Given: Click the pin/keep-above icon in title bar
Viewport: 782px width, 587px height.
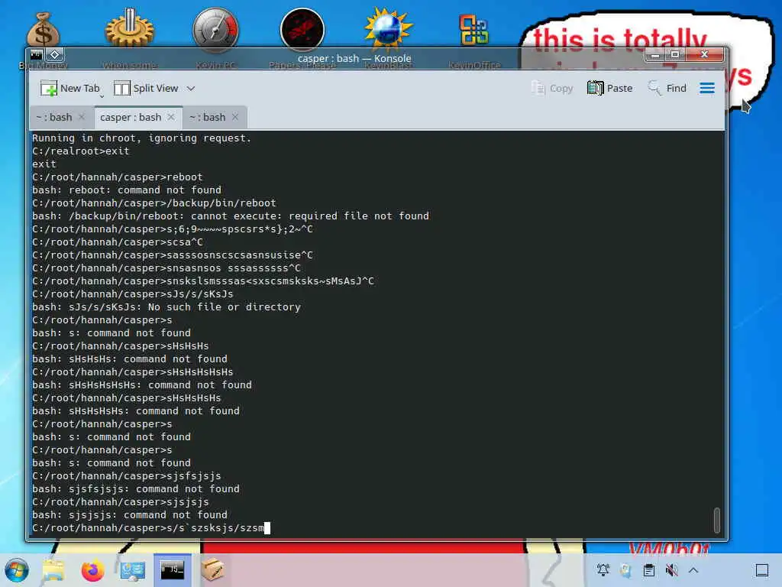Looking at the screenshot, I should click(55, 54).
